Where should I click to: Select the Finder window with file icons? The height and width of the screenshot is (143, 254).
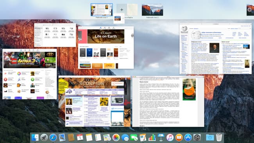55,35
